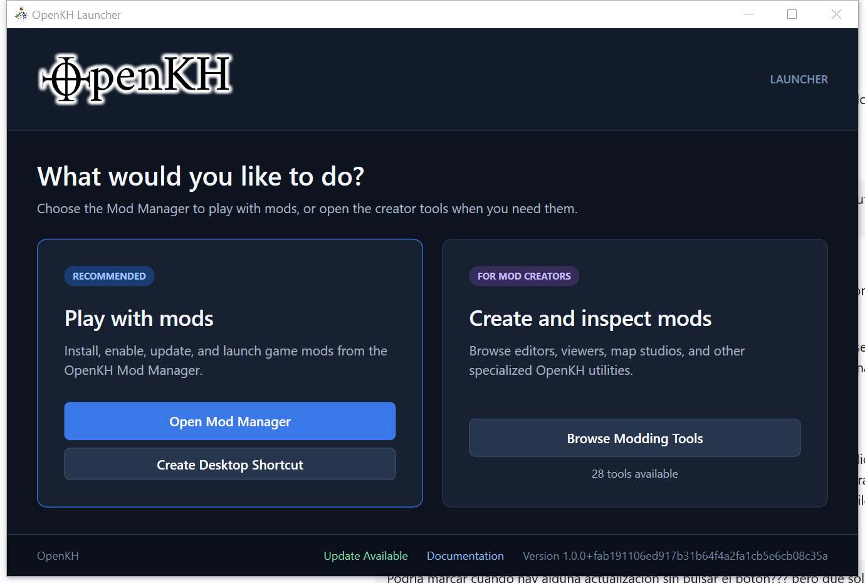
Task: Click the 'Create and inspect mods' heading
Action: [x=590, y=318]
